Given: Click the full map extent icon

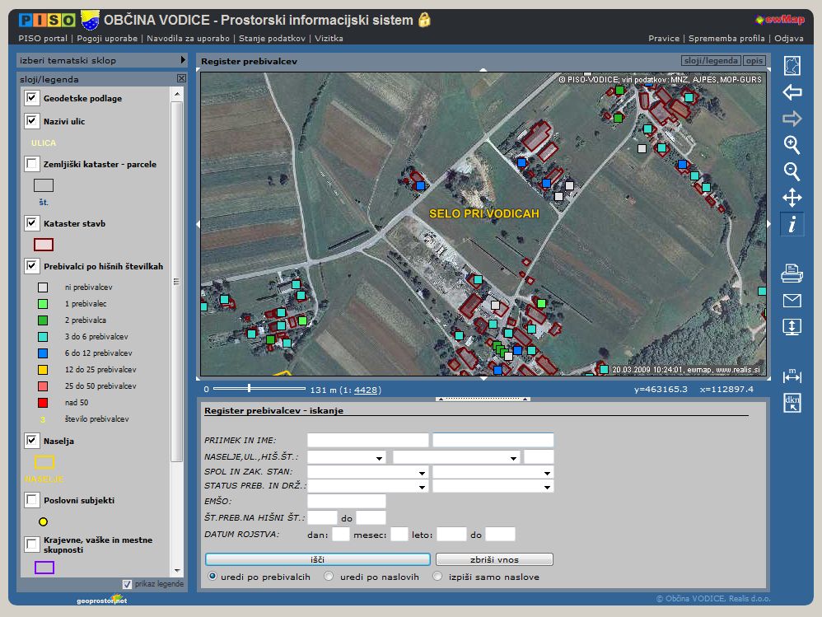Looking at the screenshot, I should (792, 66).
